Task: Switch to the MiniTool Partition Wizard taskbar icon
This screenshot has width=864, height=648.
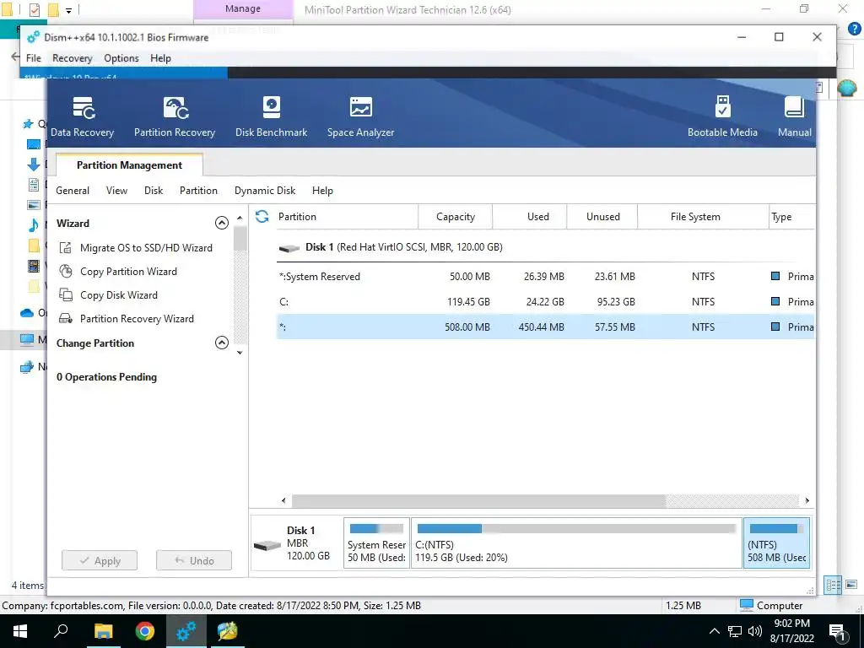Action: [227, 631]
